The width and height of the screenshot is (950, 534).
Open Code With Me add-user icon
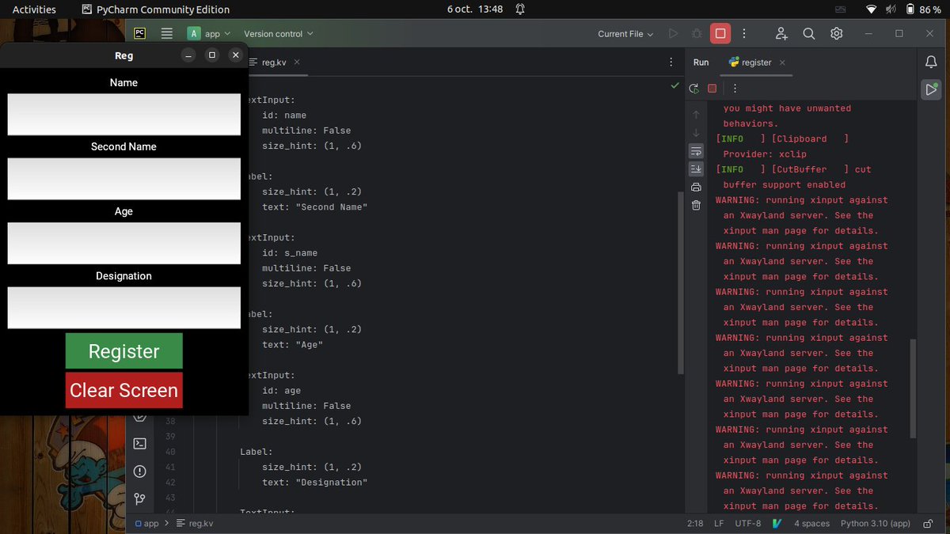(x=781, y=33)
